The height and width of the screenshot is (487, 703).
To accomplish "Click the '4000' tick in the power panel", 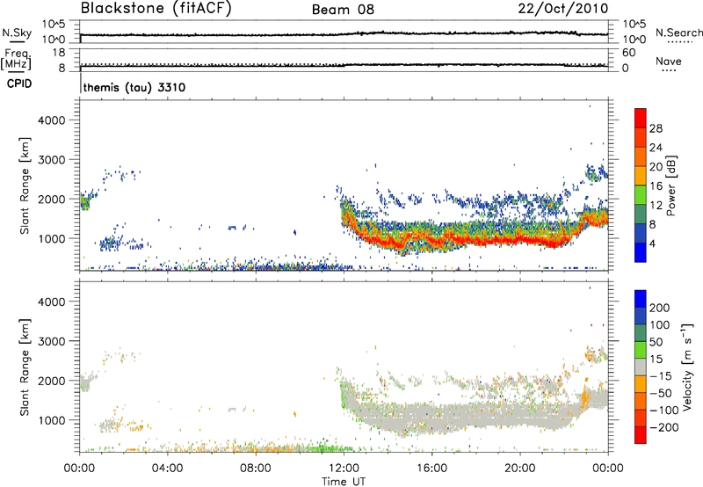I will [51, 120].
